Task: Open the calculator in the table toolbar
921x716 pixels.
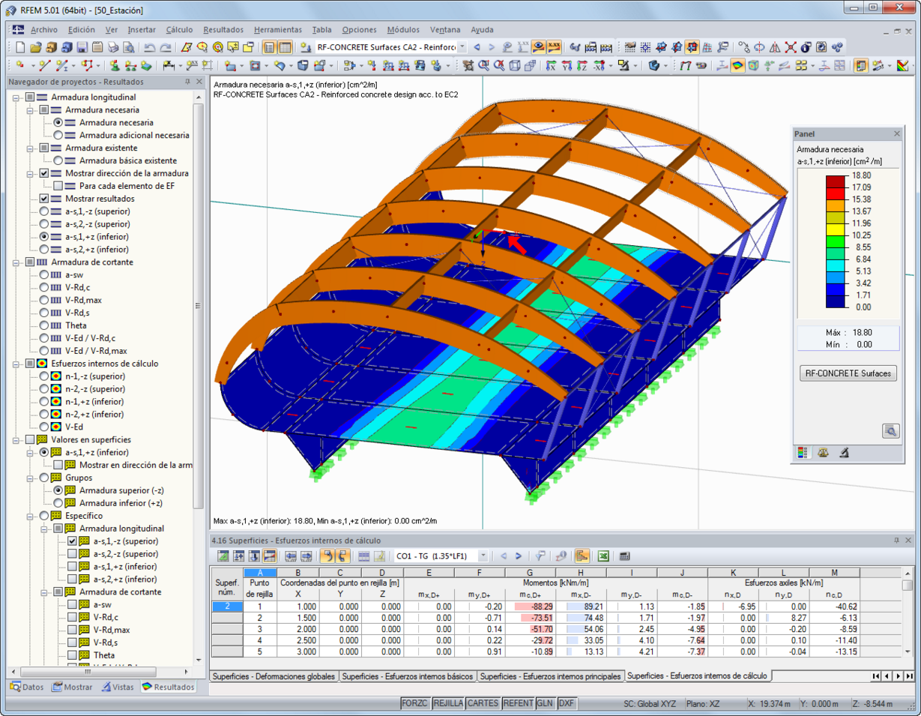Action: 624,556
